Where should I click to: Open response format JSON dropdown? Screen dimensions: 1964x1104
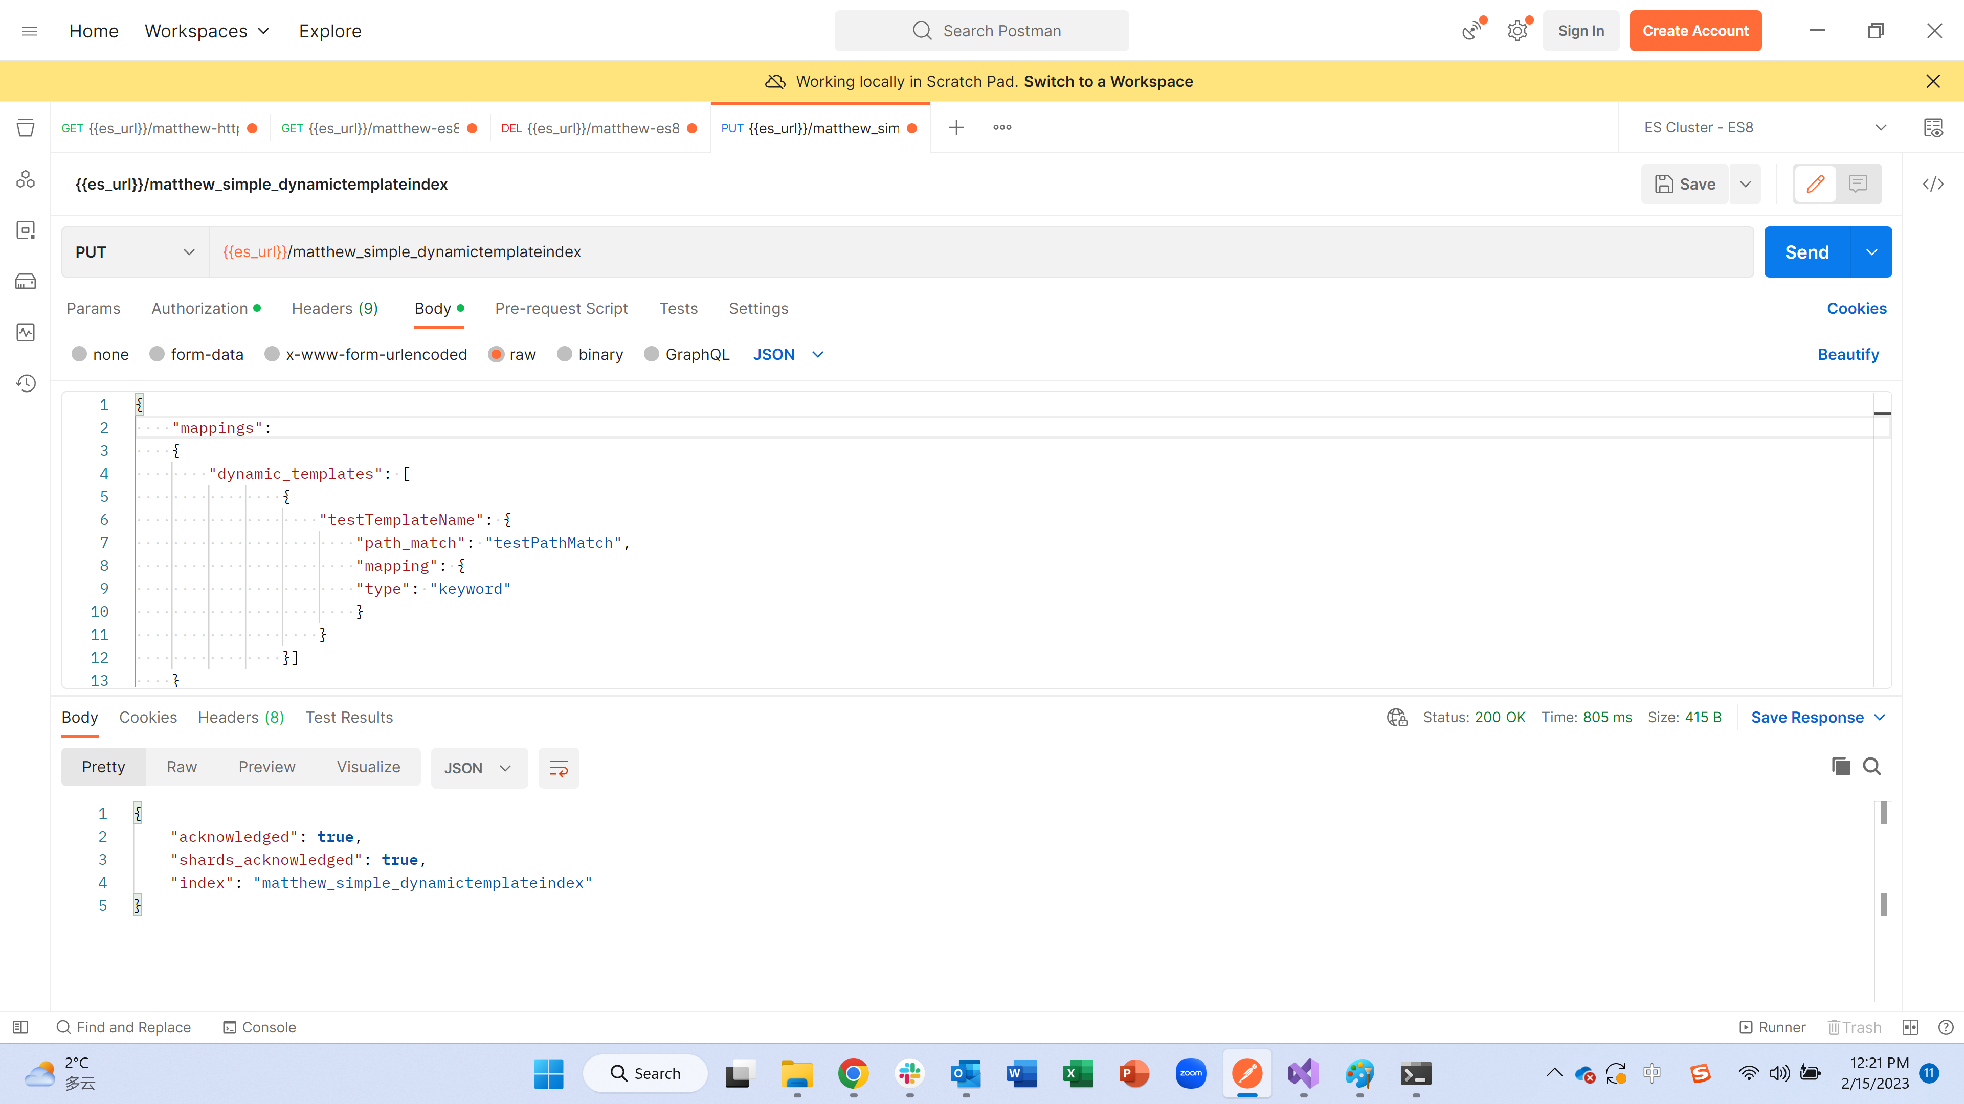tap(479, 768)
